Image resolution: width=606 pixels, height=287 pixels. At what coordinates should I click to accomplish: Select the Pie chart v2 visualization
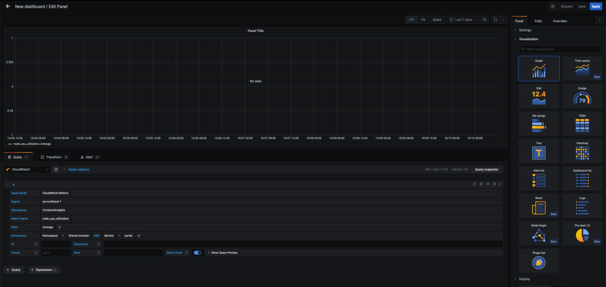pyautogui.click(x=582, y=233)
